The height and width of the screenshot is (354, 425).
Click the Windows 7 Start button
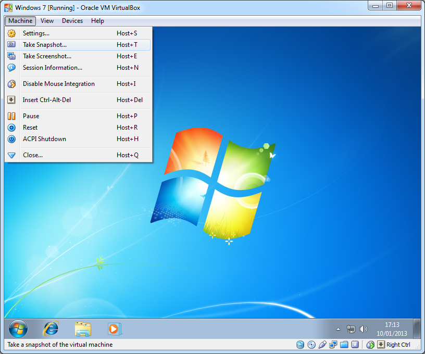coord(18,328)
